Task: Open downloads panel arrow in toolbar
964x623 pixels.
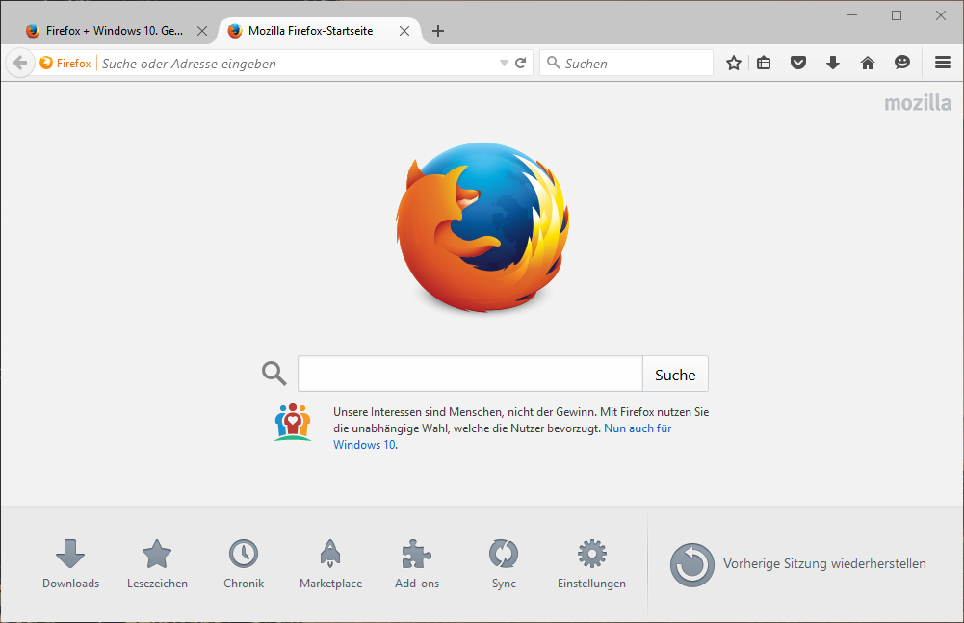Action: [833, 63]
